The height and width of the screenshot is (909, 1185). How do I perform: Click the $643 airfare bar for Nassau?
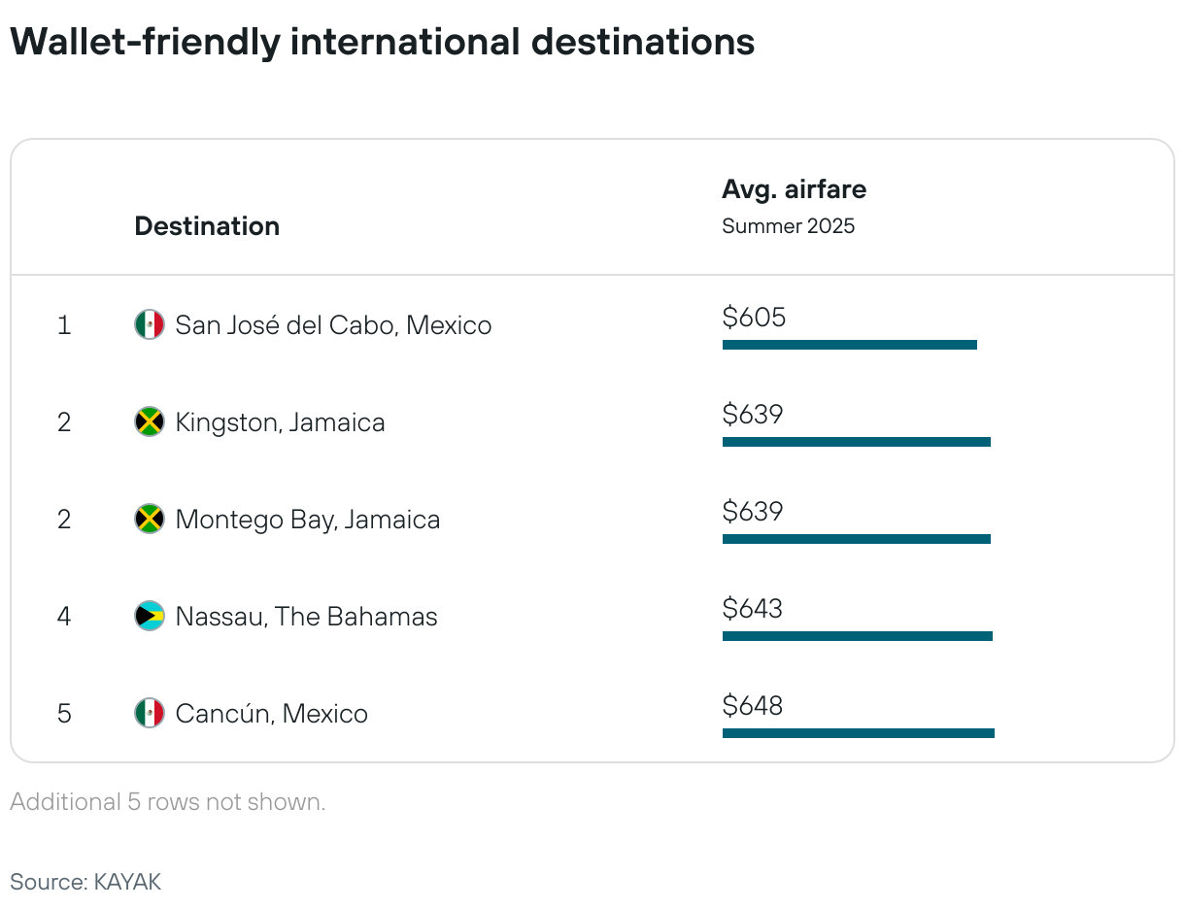[858, 636]
